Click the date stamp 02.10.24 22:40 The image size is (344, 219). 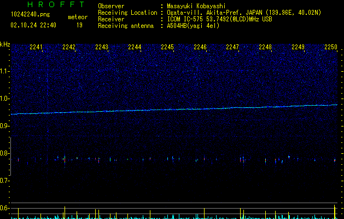pos(33,25)
